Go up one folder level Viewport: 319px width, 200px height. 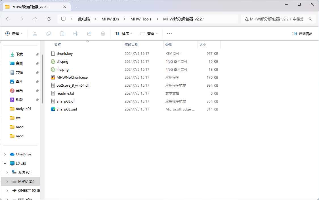35,19
